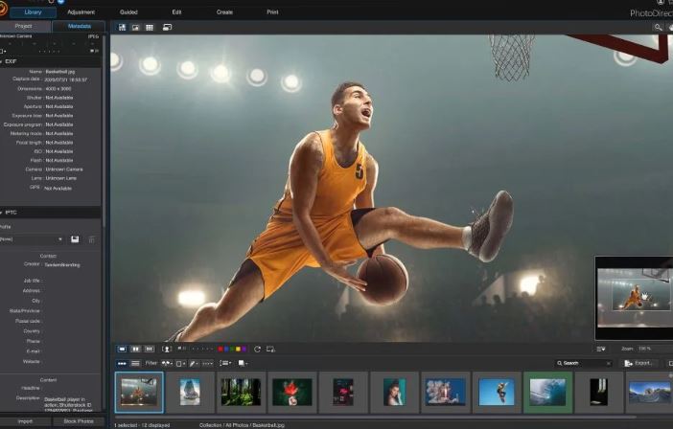Click the Zoom percentage field
Viewport: 673px width, 429px height.
[x=644, y=349]
